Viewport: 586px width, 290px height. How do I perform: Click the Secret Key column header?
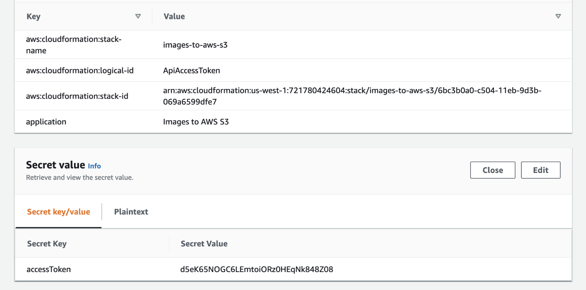coord(47,244)
